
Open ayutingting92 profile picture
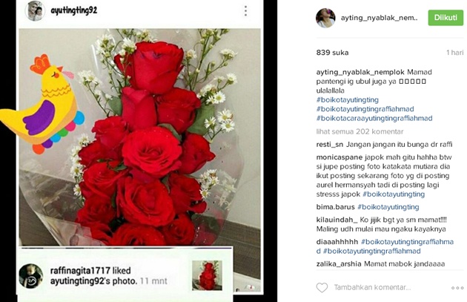click(35, 10)
